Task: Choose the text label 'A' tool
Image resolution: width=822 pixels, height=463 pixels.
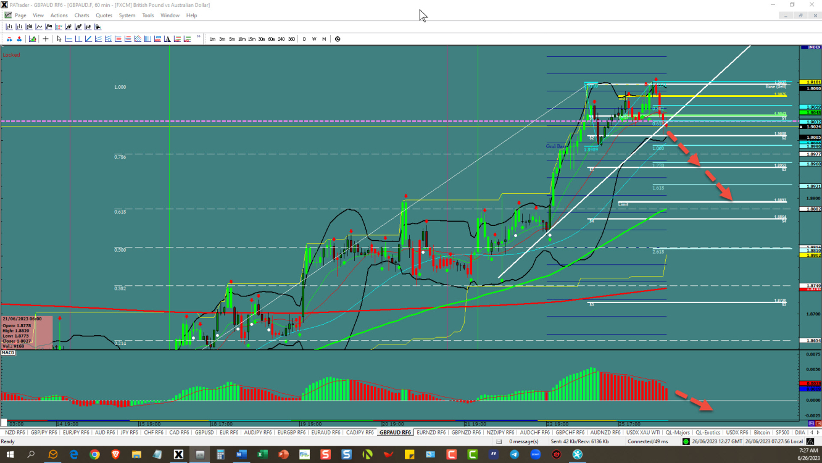Action: pyautogui.click(x=167, y=39)
